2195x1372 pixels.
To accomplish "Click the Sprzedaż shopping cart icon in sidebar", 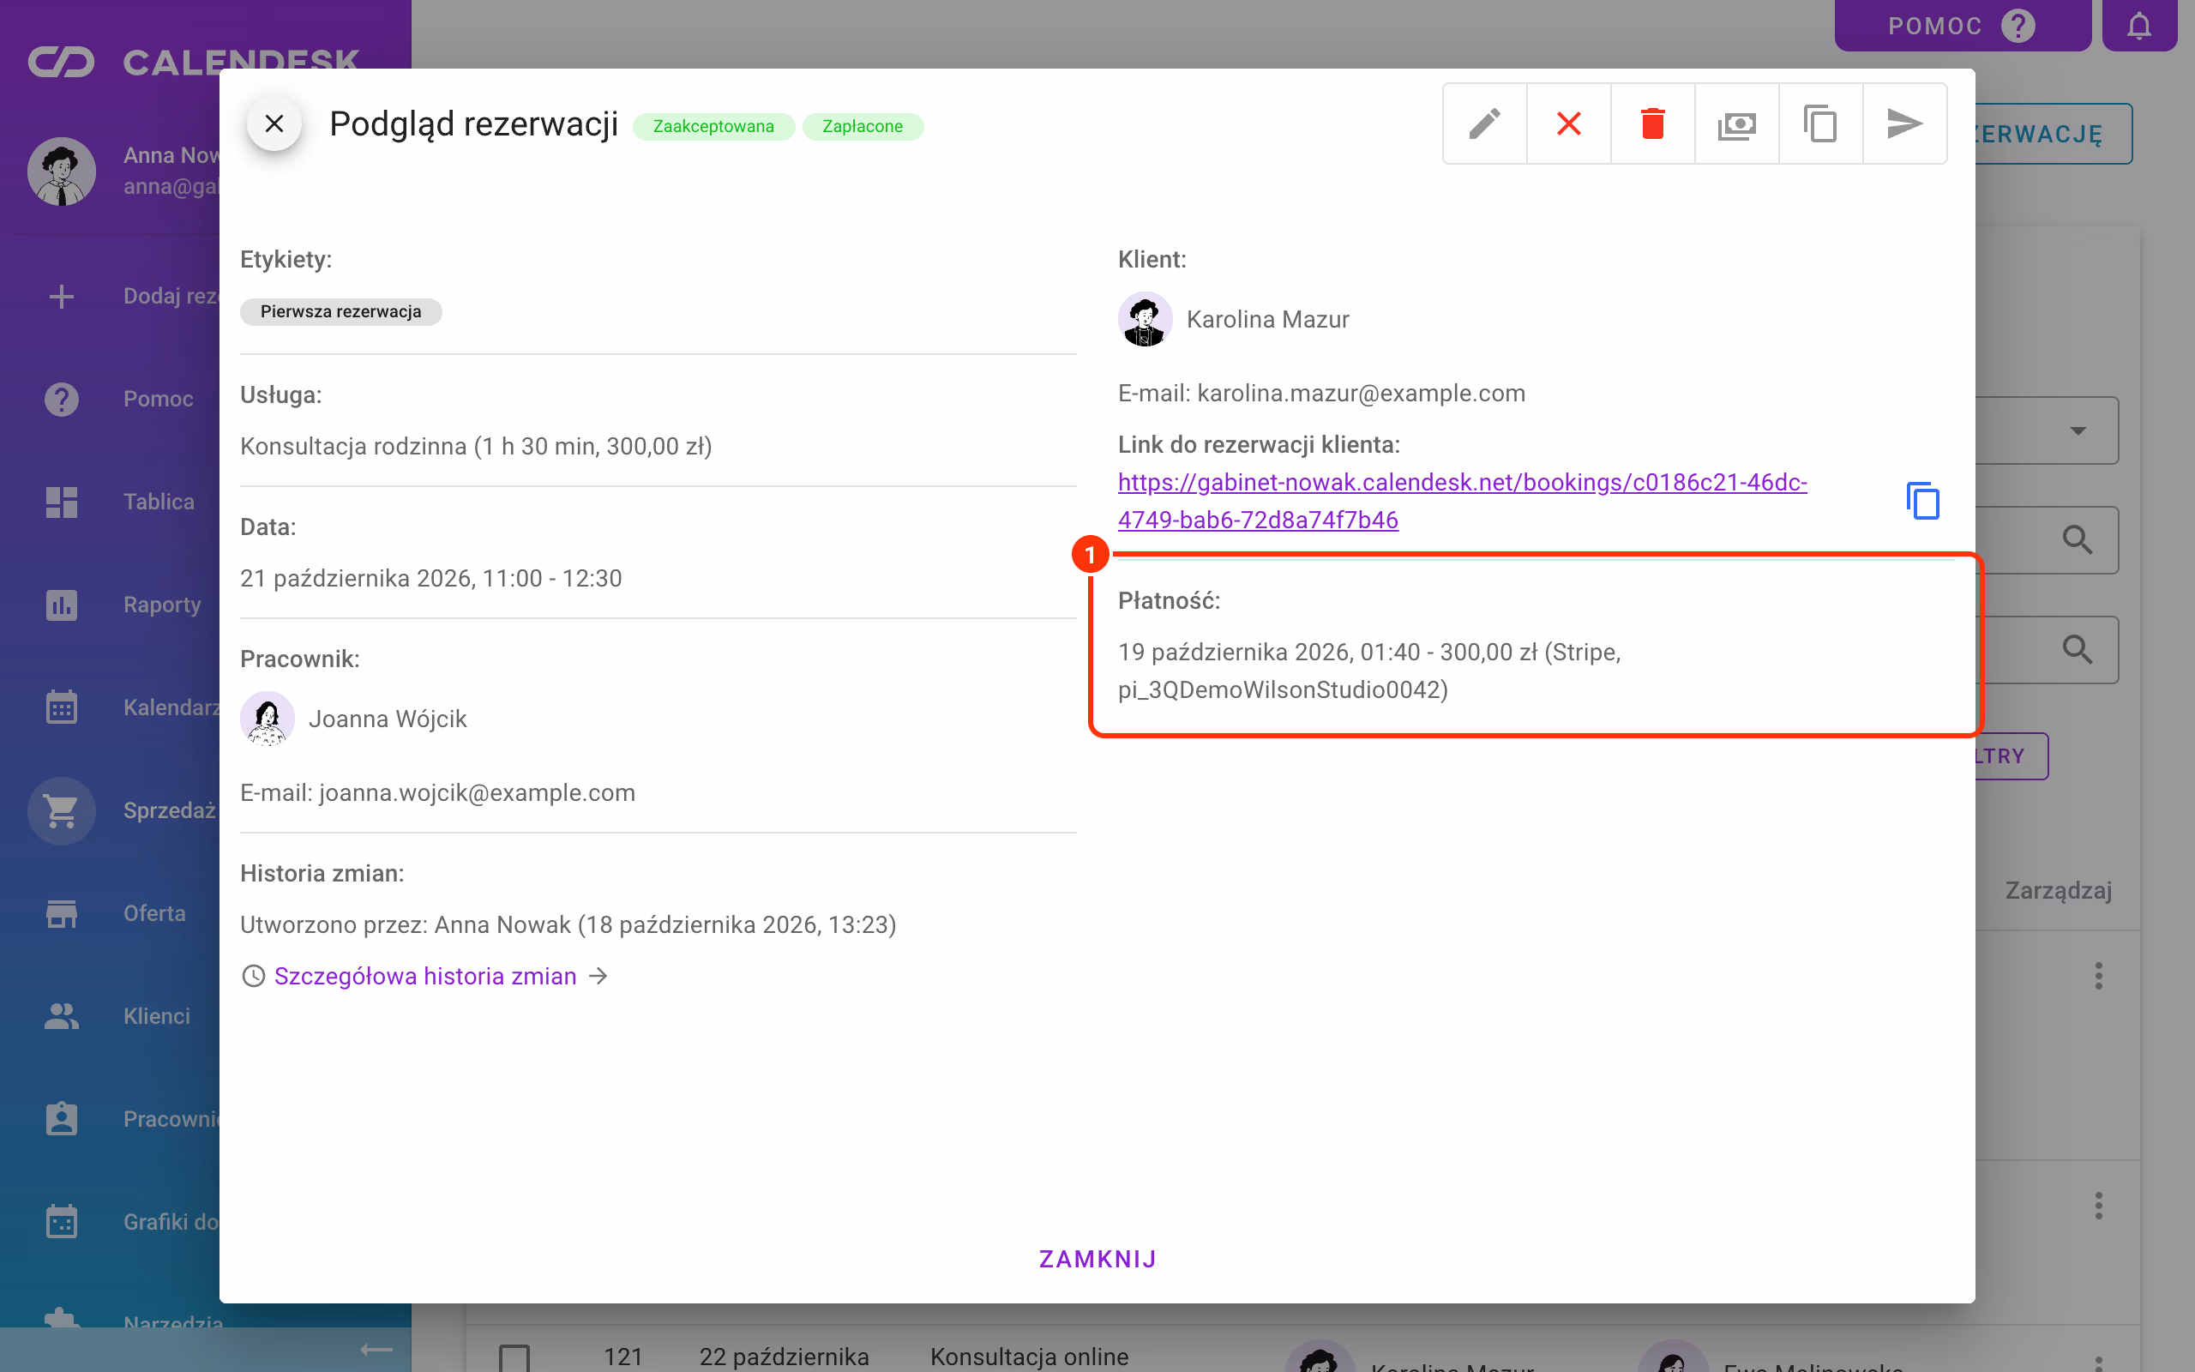I will pos(62,810).
